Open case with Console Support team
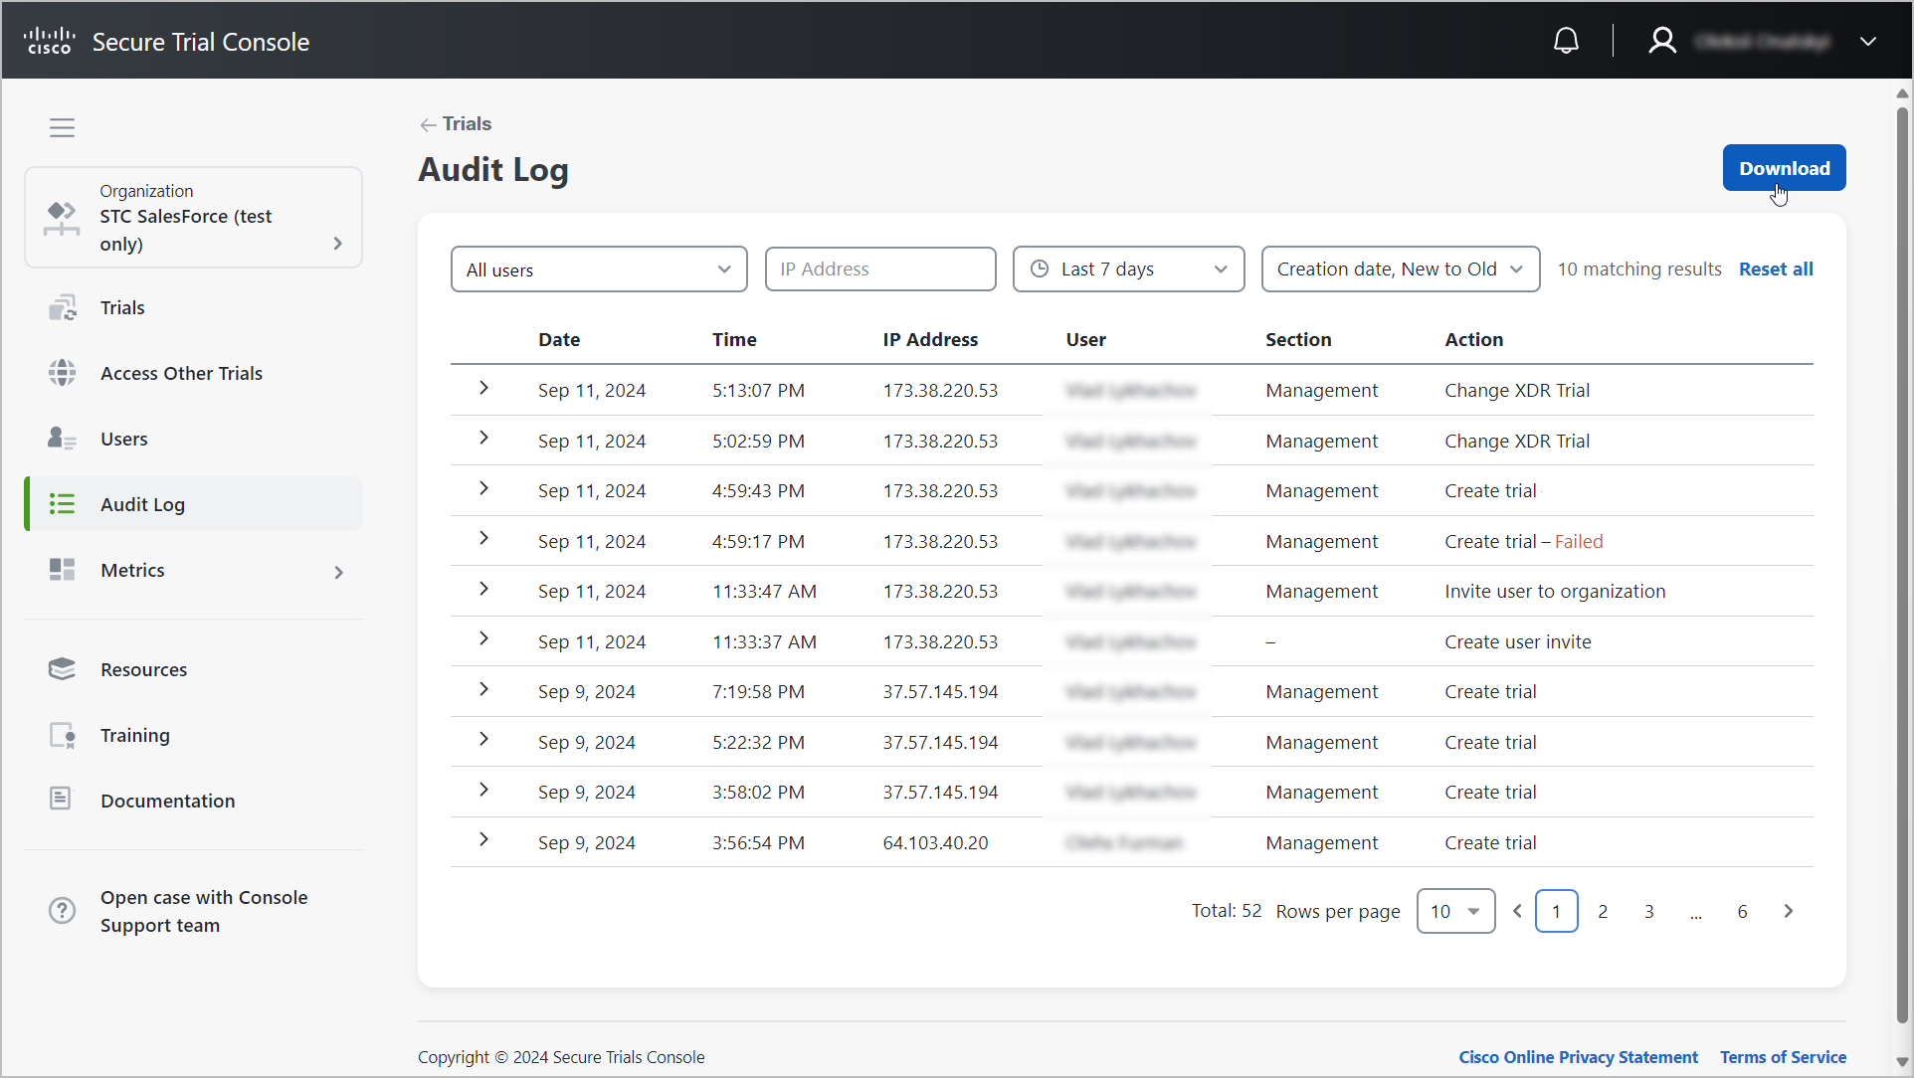 click(x=204, y=911)
